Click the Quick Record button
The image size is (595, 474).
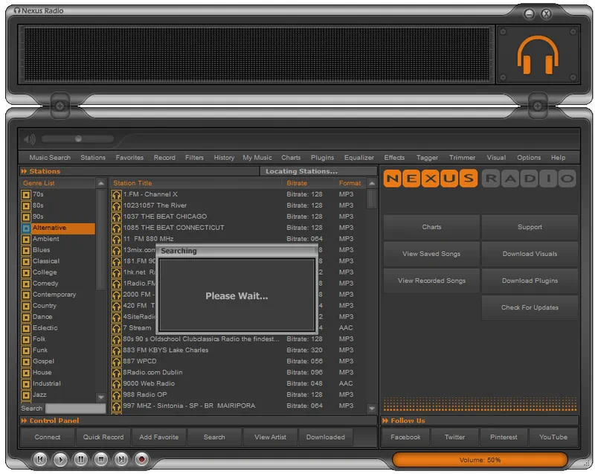point(103,438)
